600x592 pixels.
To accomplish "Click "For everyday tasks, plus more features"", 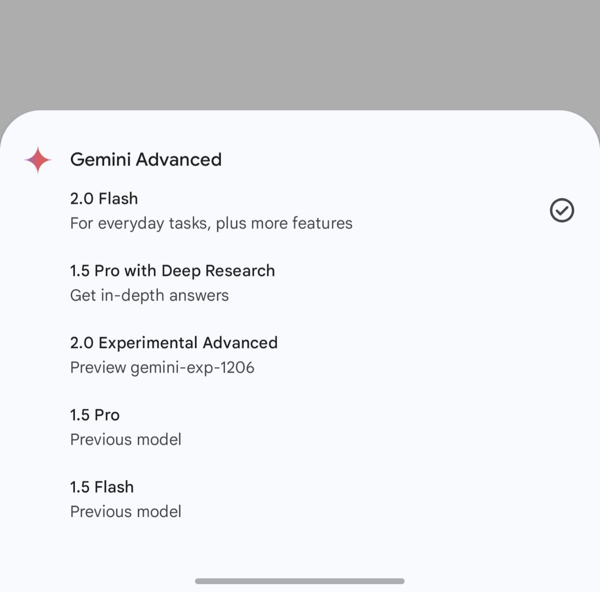I will click(211, 224).
